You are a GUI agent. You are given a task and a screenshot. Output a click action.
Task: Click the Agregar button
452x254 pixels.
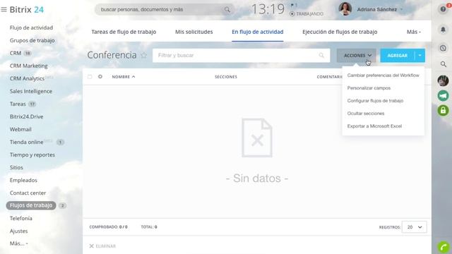point(398,55)
